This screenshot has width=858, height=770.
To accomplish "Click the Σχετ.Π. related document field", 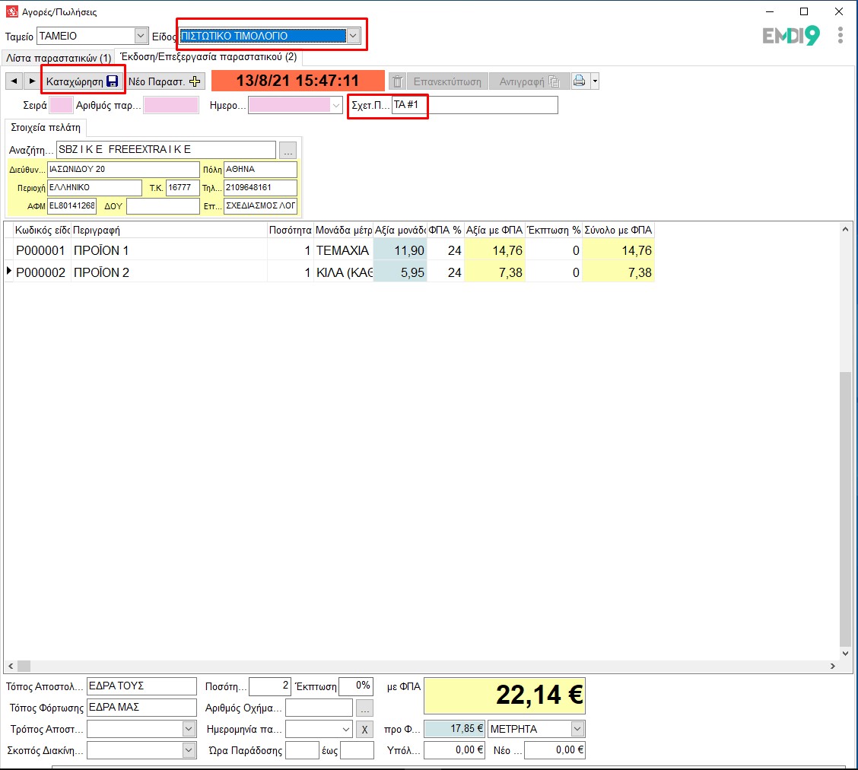I will coord(475,105).
